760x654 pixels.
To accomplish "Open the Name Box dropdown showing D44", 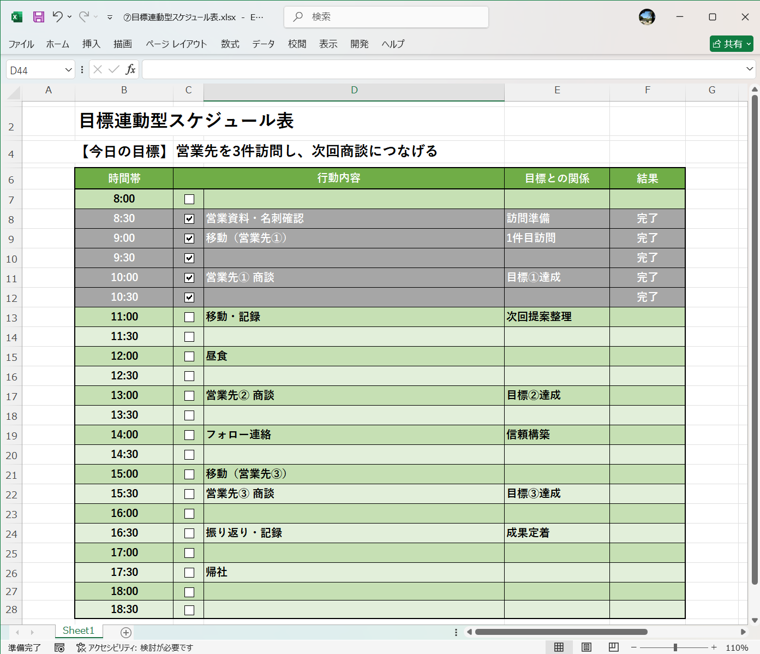I will pyautogui.click(x=67, y=69).
